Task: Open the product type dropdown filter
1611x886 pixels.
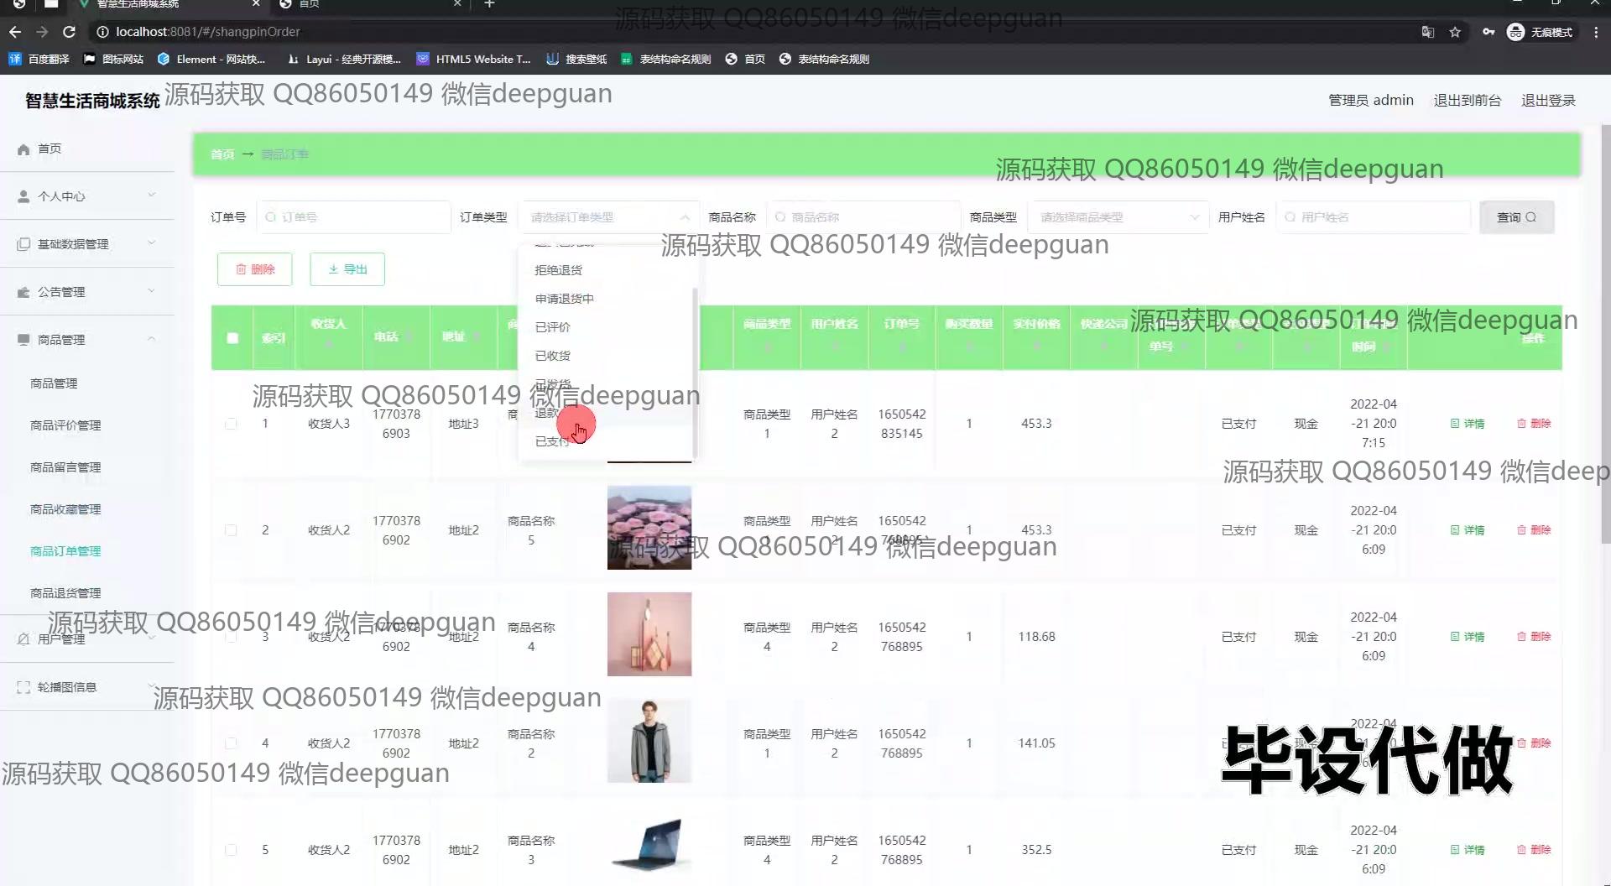Action: pos(1118,217)
